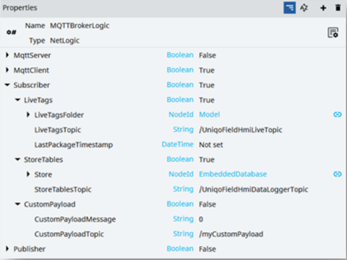Viewport: 347px width, 260px height.
Task: Sort properties alphabetically with AZ icon
Action: tap(304, 8)
